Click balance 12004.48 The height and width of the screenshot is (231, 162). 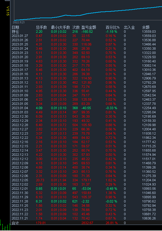coord(149,129)
